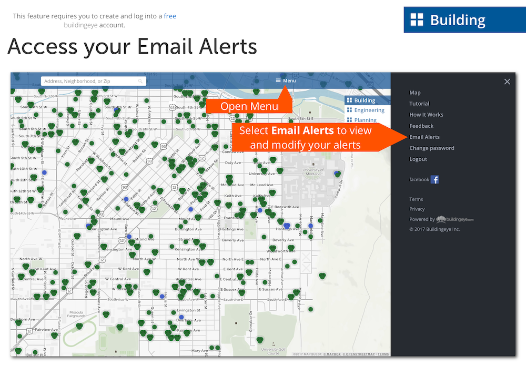526x376 pixels.
Task: Click the MAPBOX attribution link
Action: point(332,354)
